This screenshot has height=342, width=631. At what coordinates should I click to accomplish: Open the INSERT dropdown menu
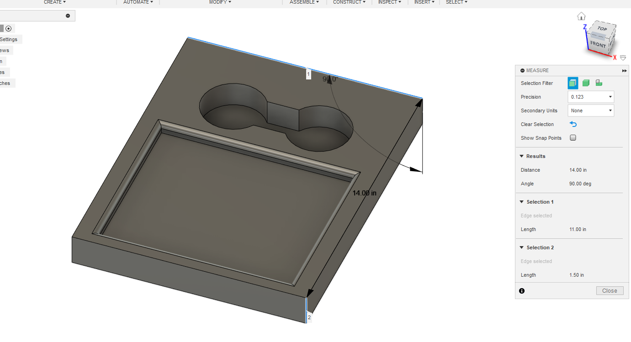pyautogui.click(x=424, y=2)
